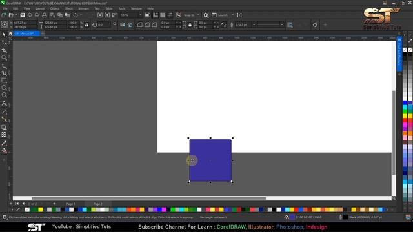Toggle the edit corners together lock
Image resolution: width=413 pixels, height=232 pixels.
click(190, 25)
